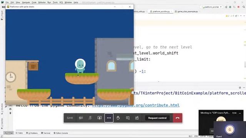Minimize the Platformer with sprite sheets window
Image resolution: width=246 pixels, height=138 pixels.
click(x=115, y=7)
